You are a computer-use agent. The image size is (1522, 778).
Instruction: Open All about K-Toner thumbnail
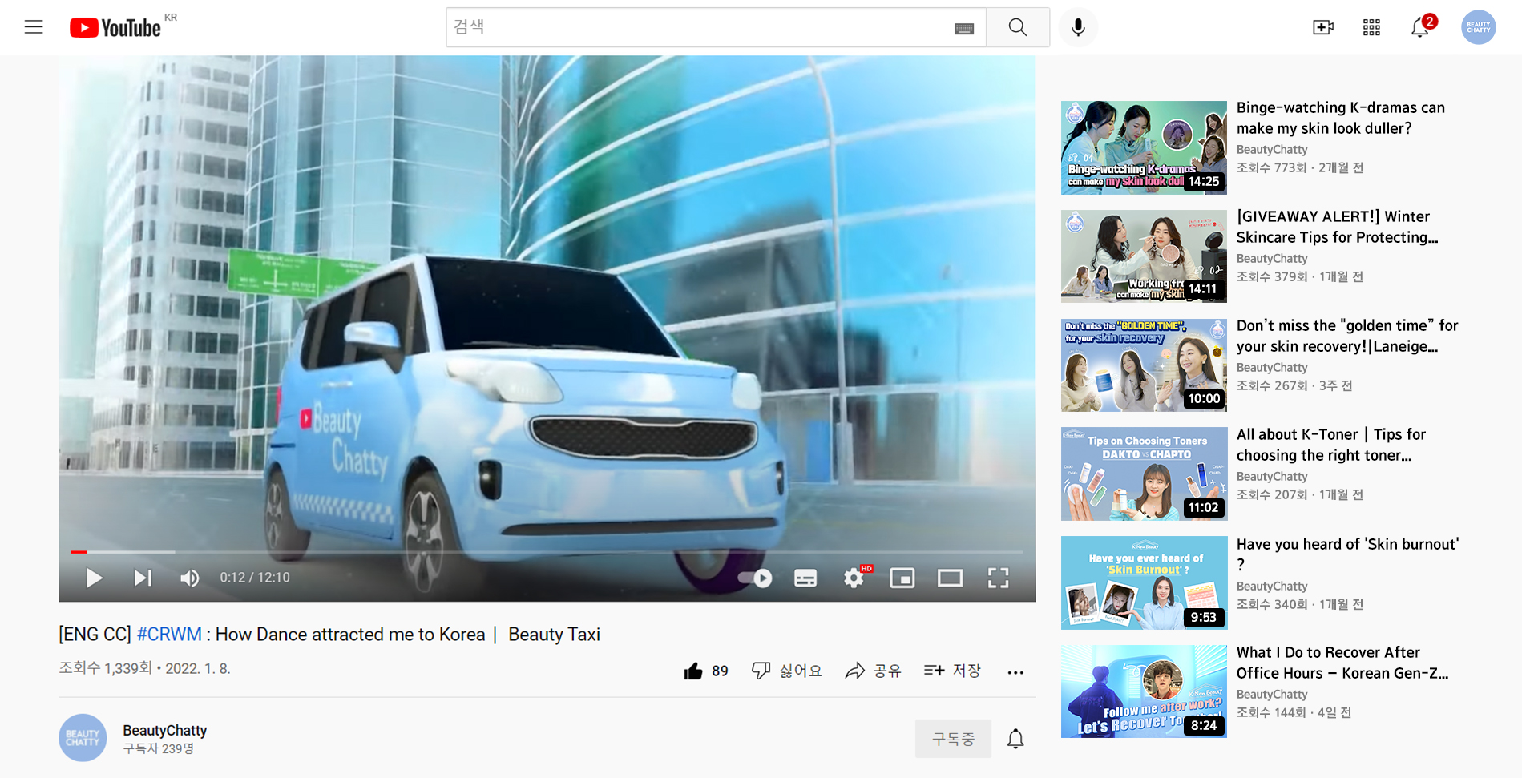point(1144,474)
